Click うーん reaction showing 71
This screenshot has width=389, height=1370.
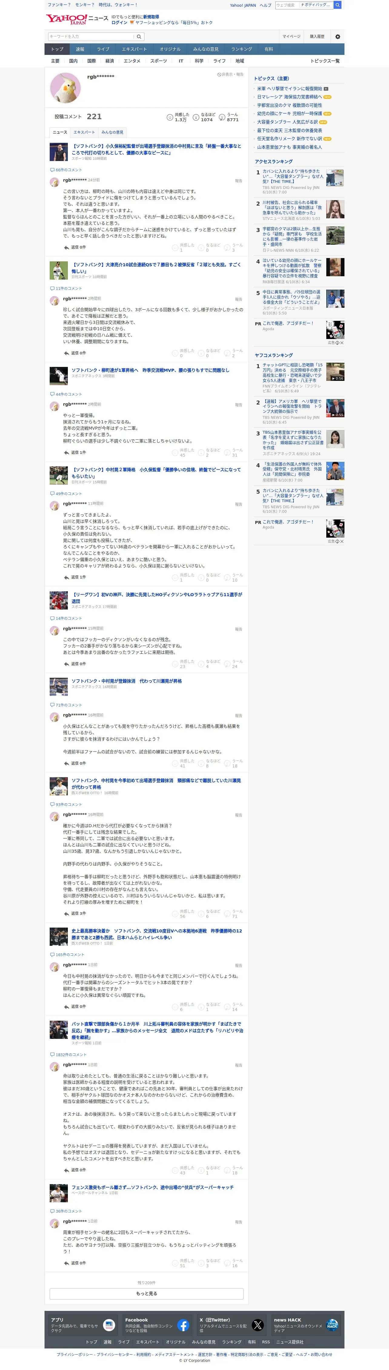(x=234, y=914)
